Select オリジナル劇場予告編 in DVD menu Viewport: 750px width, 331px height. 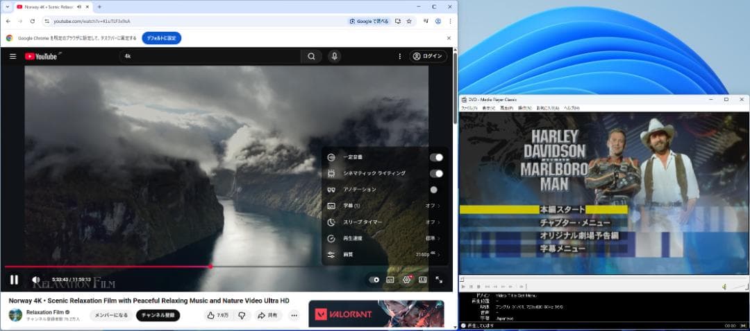[579, 235]
